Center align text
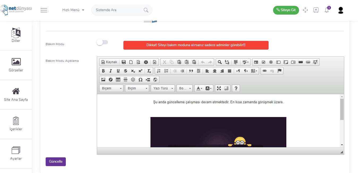The image size is (358, 173). coord(215,71)
